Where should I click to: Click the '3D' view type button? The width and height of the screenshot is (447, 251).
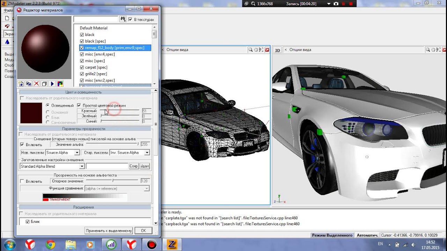point(277,50)
